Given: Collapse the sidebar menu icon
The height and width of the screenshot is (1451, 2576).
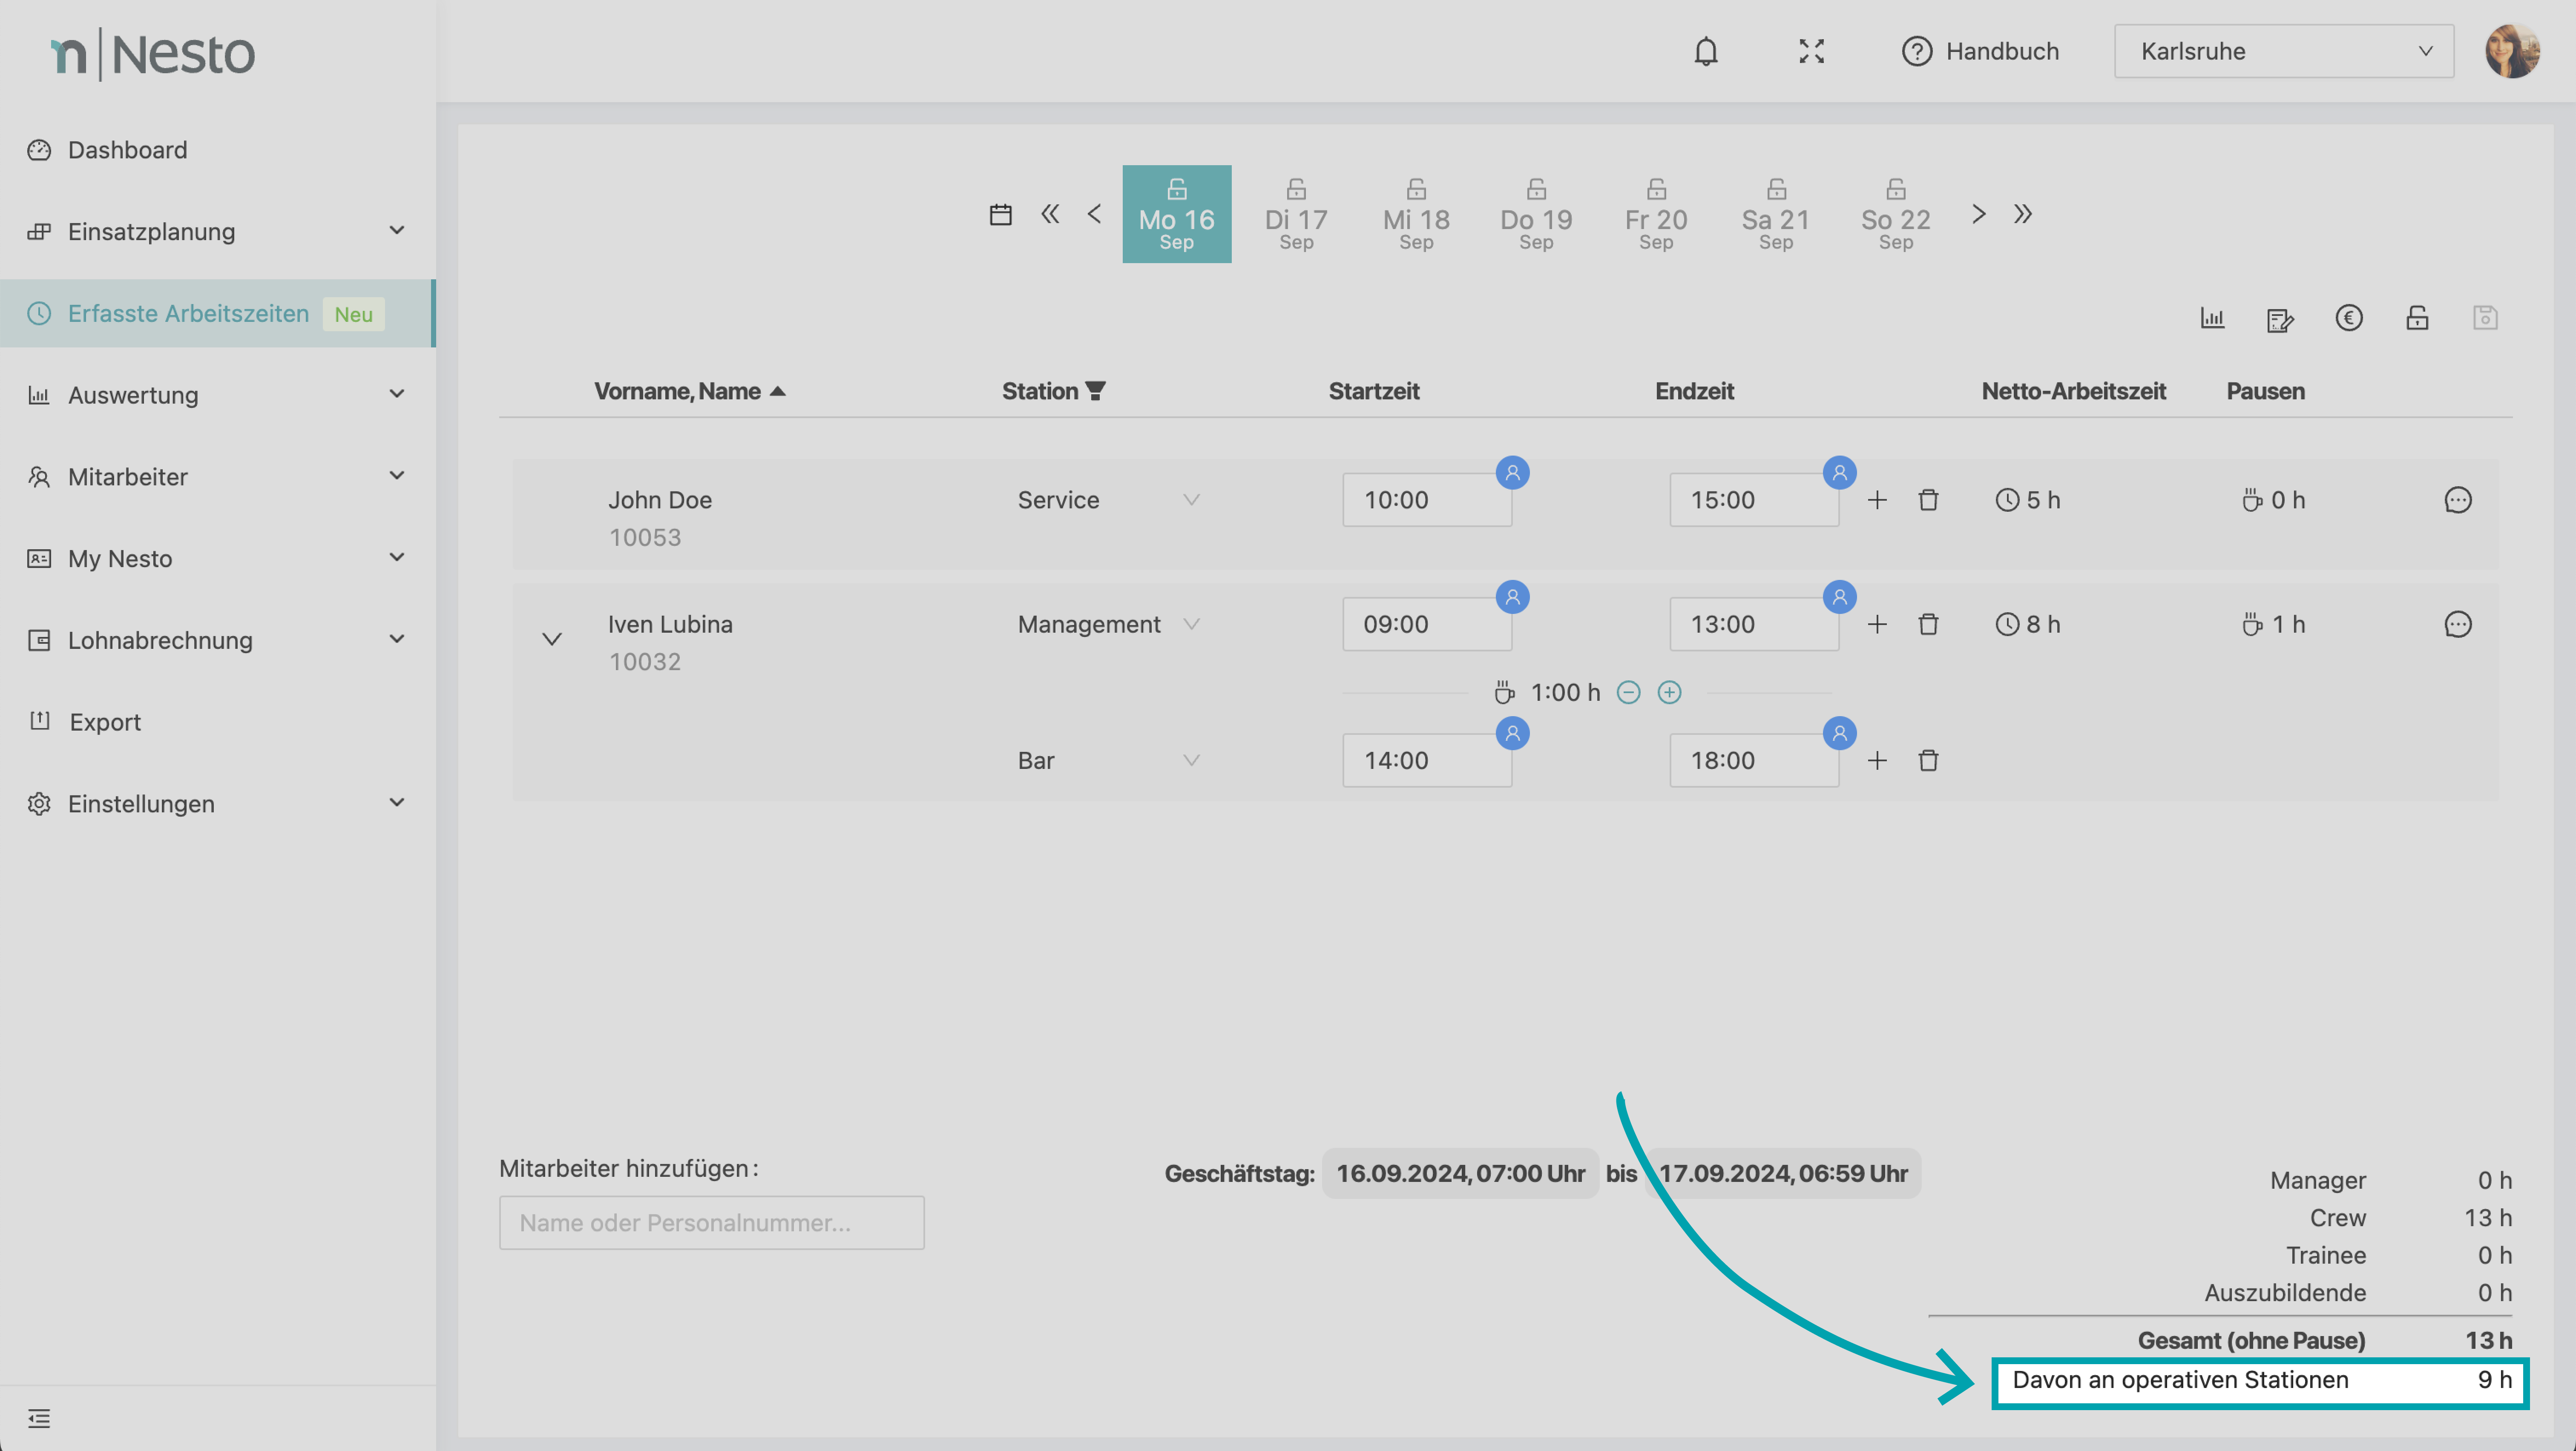Looking at the screenshot, I should coord(39,1418).
